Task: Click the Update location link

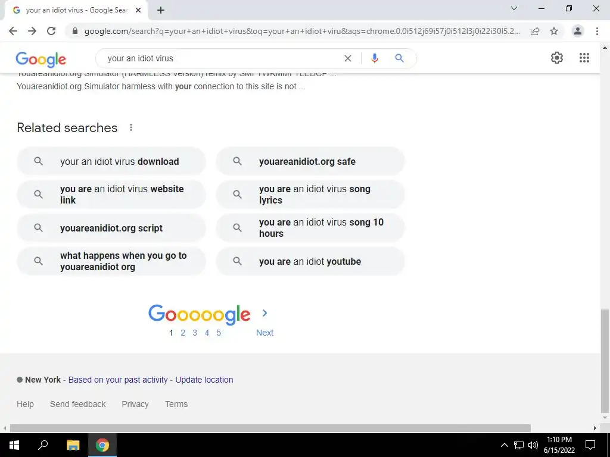Action: [x=204, y=380]
